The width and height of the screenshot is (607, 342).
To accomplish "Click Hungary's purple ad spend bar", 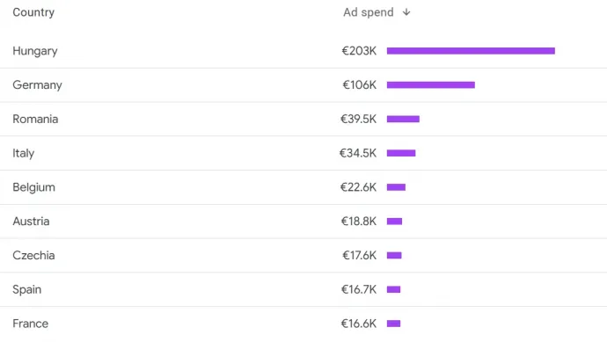I will point(471,51).
